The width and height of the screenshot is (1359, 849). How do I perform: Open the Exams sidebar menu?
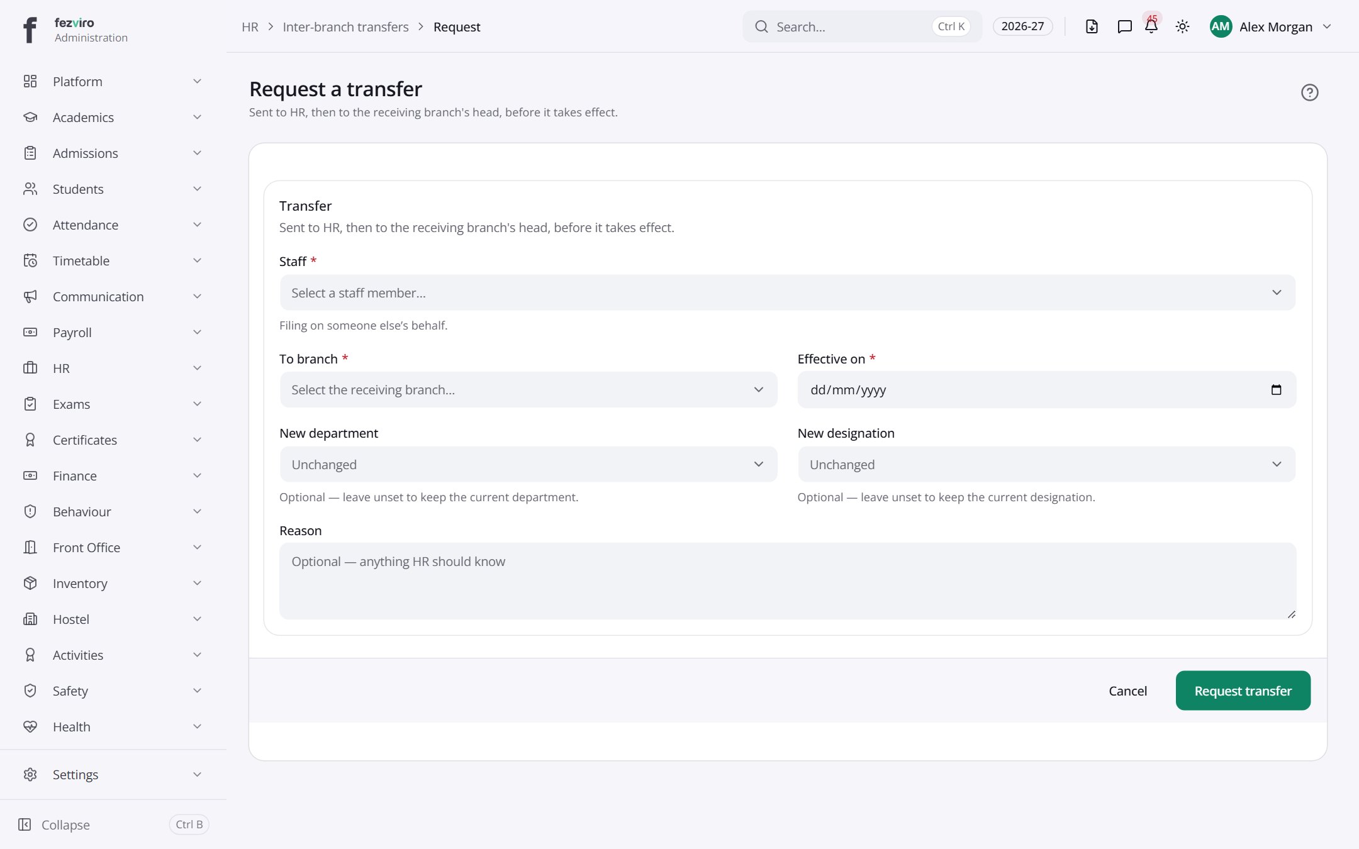pyautogui.click(x=113, y=404)
